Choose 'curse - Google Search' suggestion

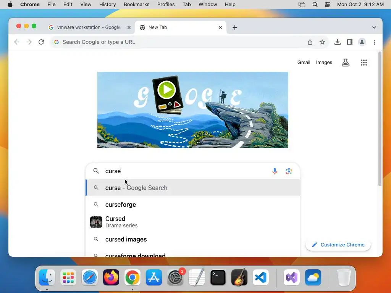click(x=193, y=188)
